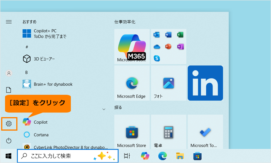
Task: Open CyberLink PhotoDirector 8 entry
Action: 65,147
